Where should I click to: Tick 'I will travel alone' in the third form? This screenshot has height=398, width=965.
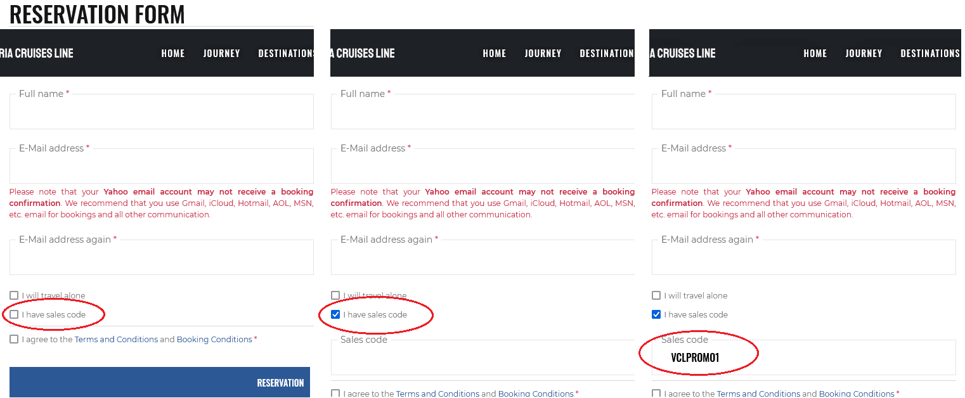click(656, 295)
